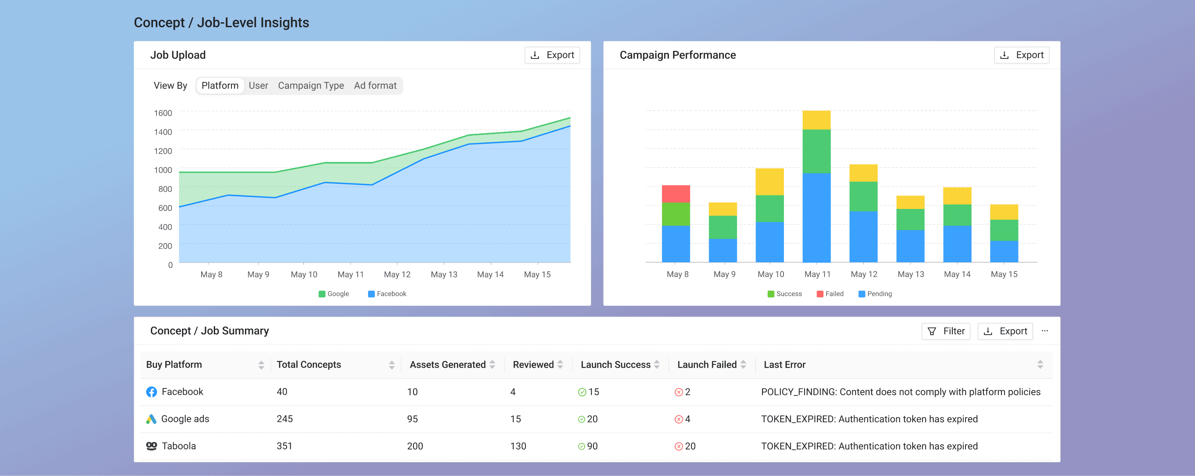Click Taboola row launch failed cross icon
The height and width of the screenshot is (476, 1195).
coord(679,446)
